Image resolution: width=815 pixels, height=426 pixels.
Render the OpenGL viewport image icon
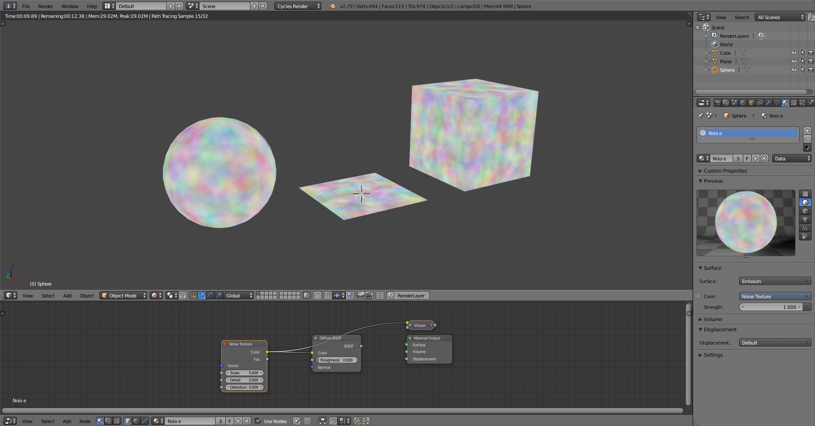click(360, 295)
